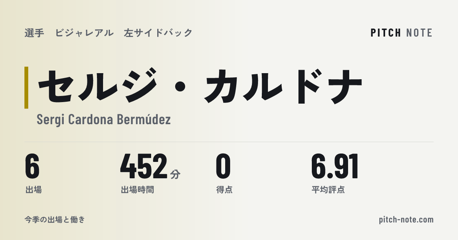Click the word PITCH in the logo
The image size is (458, 240).
(x=386, y=33)
